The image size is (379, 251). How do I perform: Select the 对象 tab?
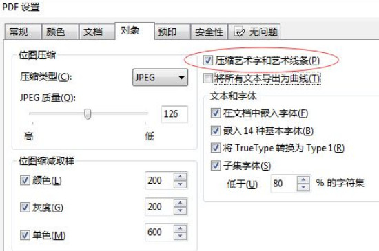pyautogui.click(x=134, y=31)
